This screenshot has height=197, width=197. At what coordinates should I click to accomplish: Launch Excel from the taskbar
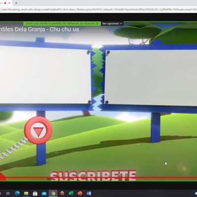(x=71, y=193)
